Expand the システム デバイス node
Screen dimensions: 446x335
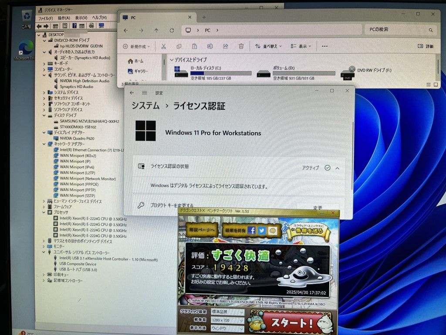coord(44,92)
